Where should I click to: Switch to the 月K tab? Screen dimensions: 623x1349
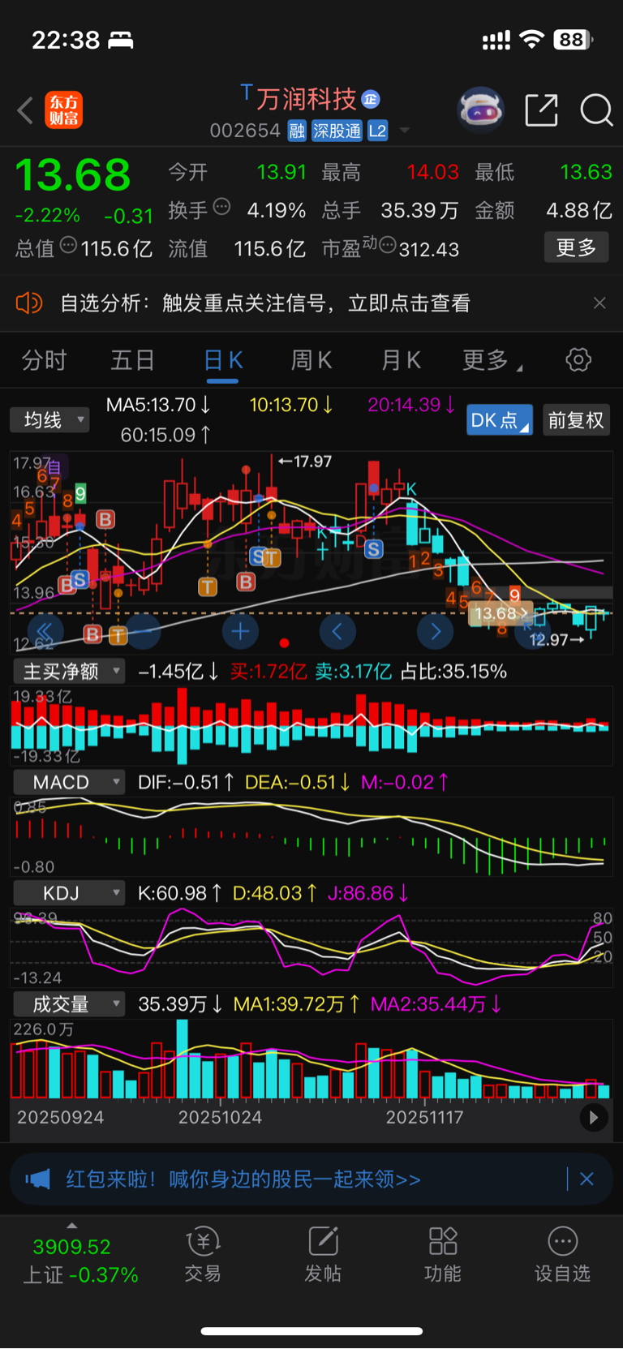coord(401,360)
